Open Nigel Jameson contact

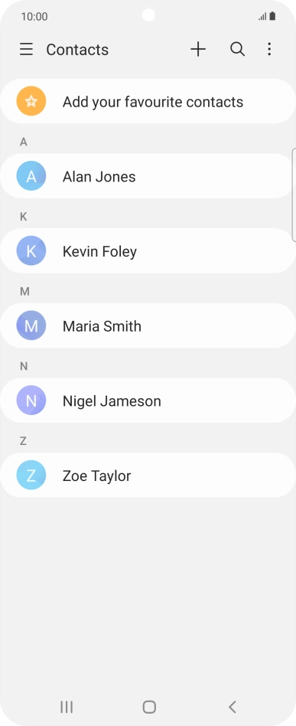point(148,401)
